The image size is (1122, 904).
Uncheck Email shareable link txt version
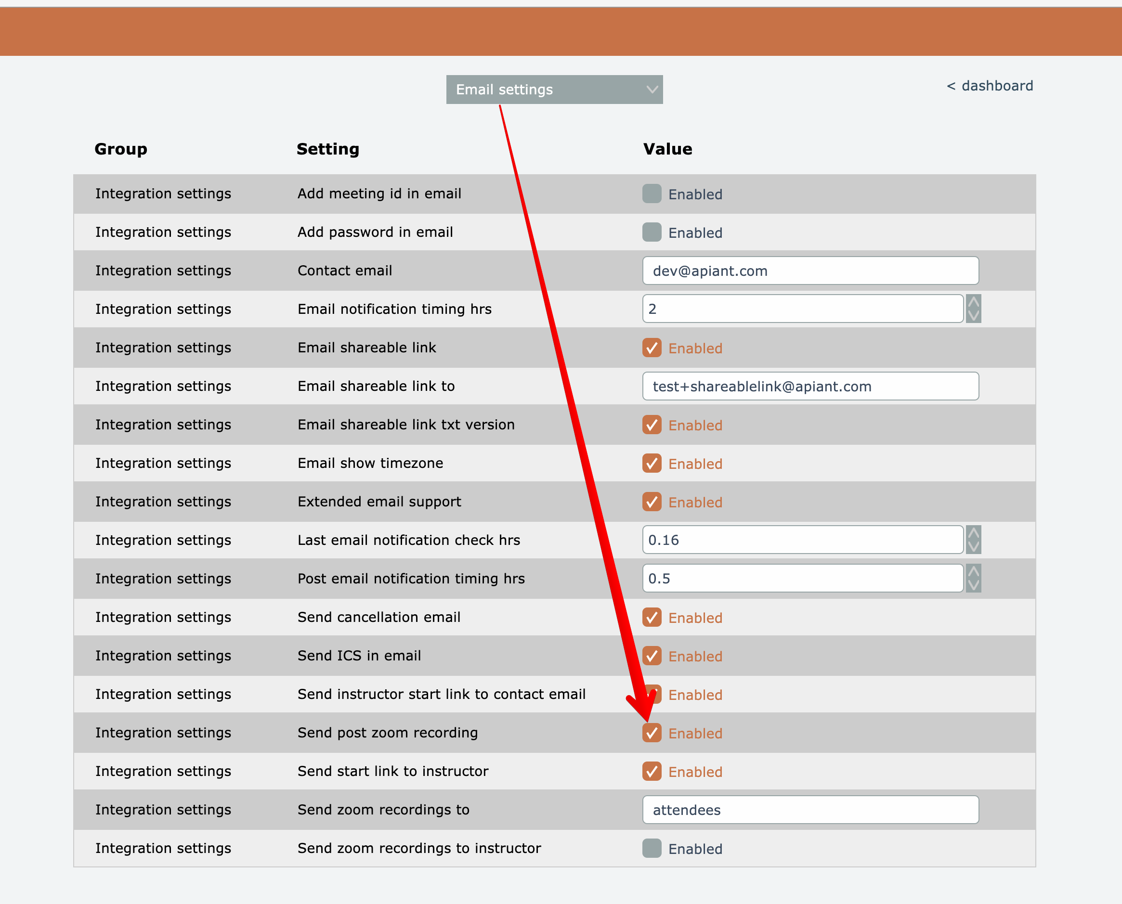click(652, 425)
